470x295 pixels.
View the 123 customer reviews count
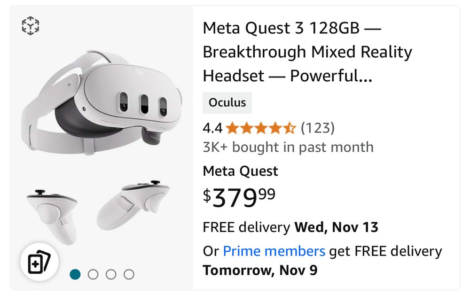tap(318, 128)
